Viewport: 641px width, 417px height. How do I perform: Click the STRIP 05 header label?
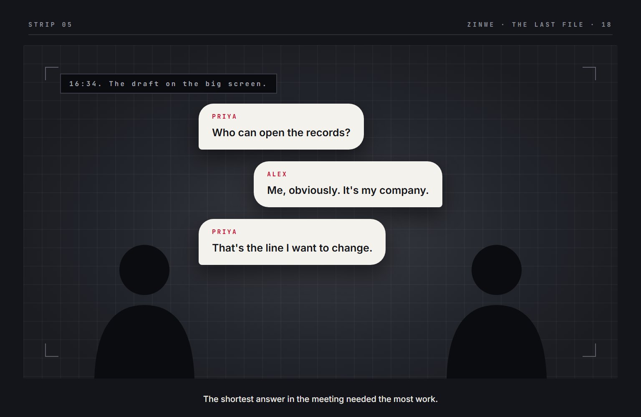(50, 25)
